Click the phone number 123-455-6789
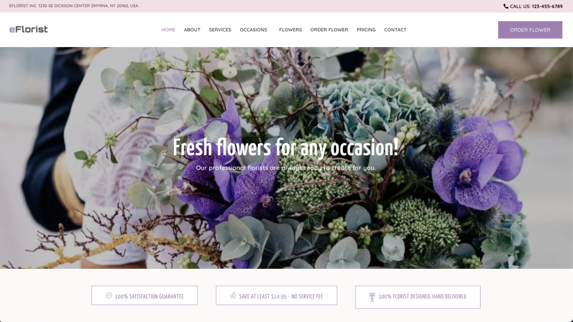The image size is (573, 322). coord(547,6)
